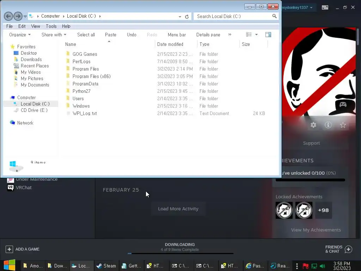This screenshot has height=271, width=361.
Task: Click the Steam download progress bar
Action: pyautogui.click(x=180, y=253)
